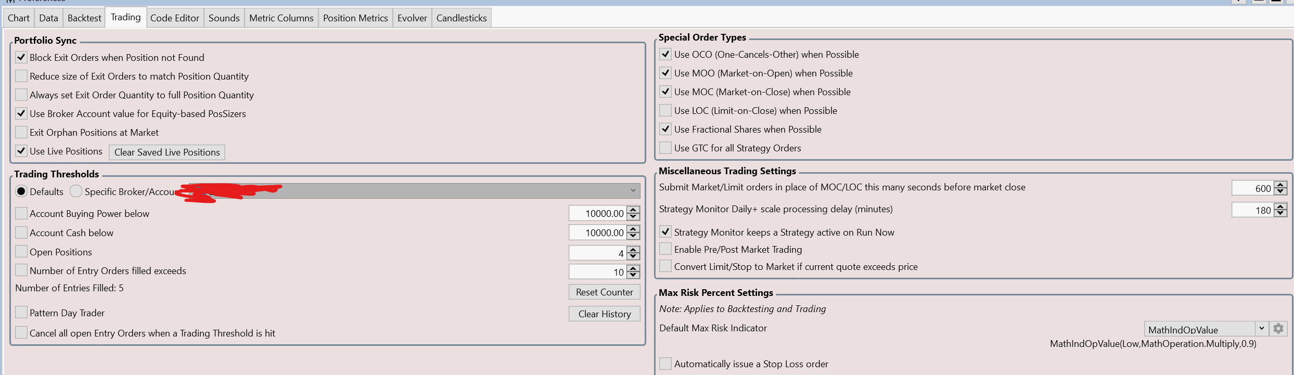Tick the Pattern Day Trader checkbox

pos(21,313)
